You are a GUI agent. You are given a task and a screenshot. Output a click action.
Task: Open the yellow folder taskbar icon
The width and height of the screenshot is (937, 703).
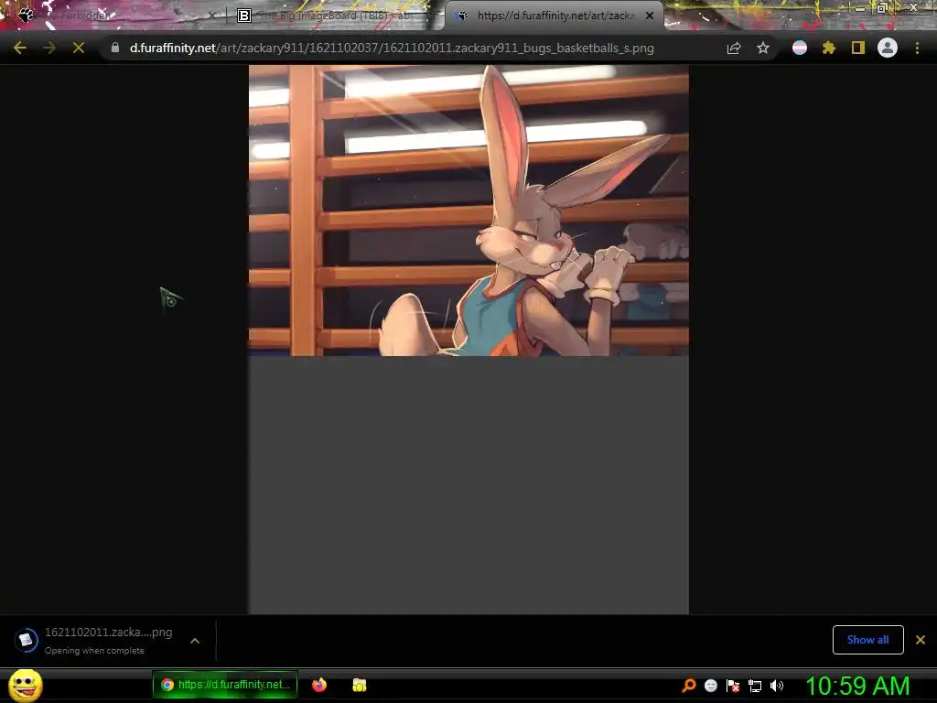point(359,685)
